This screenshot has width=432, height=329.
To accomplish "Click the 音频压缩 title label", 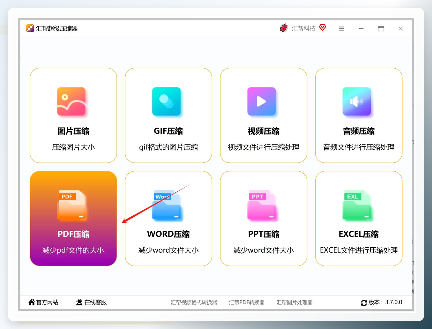I will pos(359,131).
